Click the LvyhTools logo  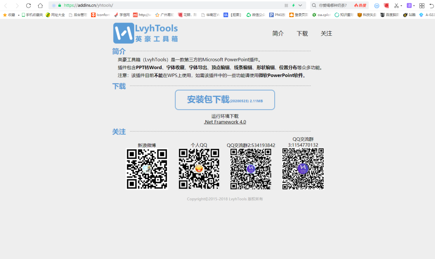(145, 33)
